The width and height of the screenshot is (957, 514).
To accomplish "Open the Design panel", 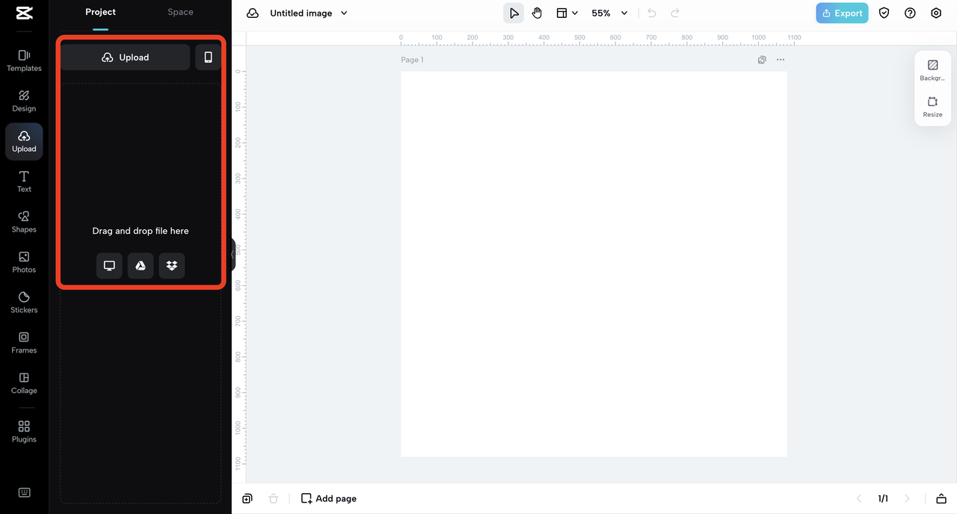I will click(x=24, y=101).
